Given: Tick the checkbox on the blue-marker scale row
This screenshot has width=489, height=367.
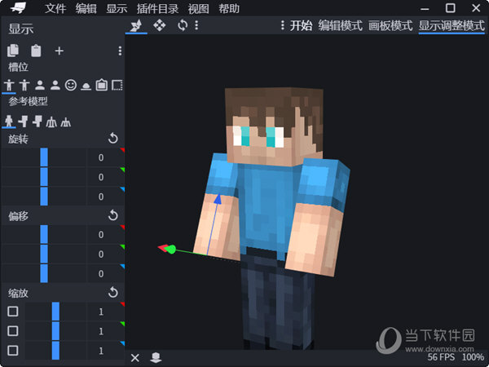Looking at the screenshot, I should click(x=13, y=351).
